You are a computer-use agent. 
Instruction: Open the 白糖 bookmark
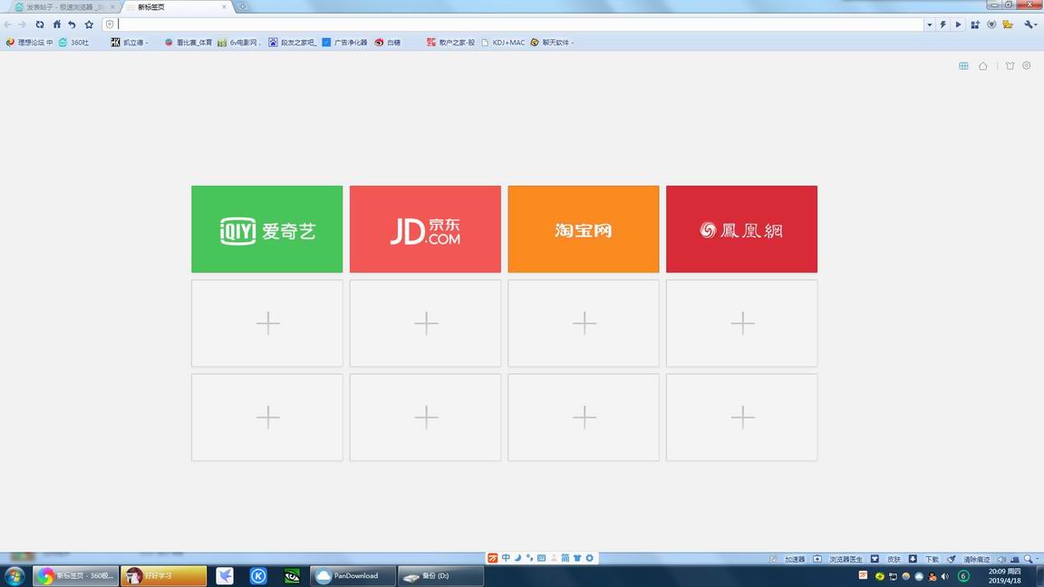[x=388, y=42]
